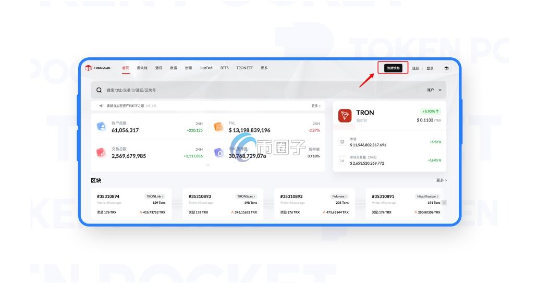Click the +220,125 accounts change value

point(194,130)
